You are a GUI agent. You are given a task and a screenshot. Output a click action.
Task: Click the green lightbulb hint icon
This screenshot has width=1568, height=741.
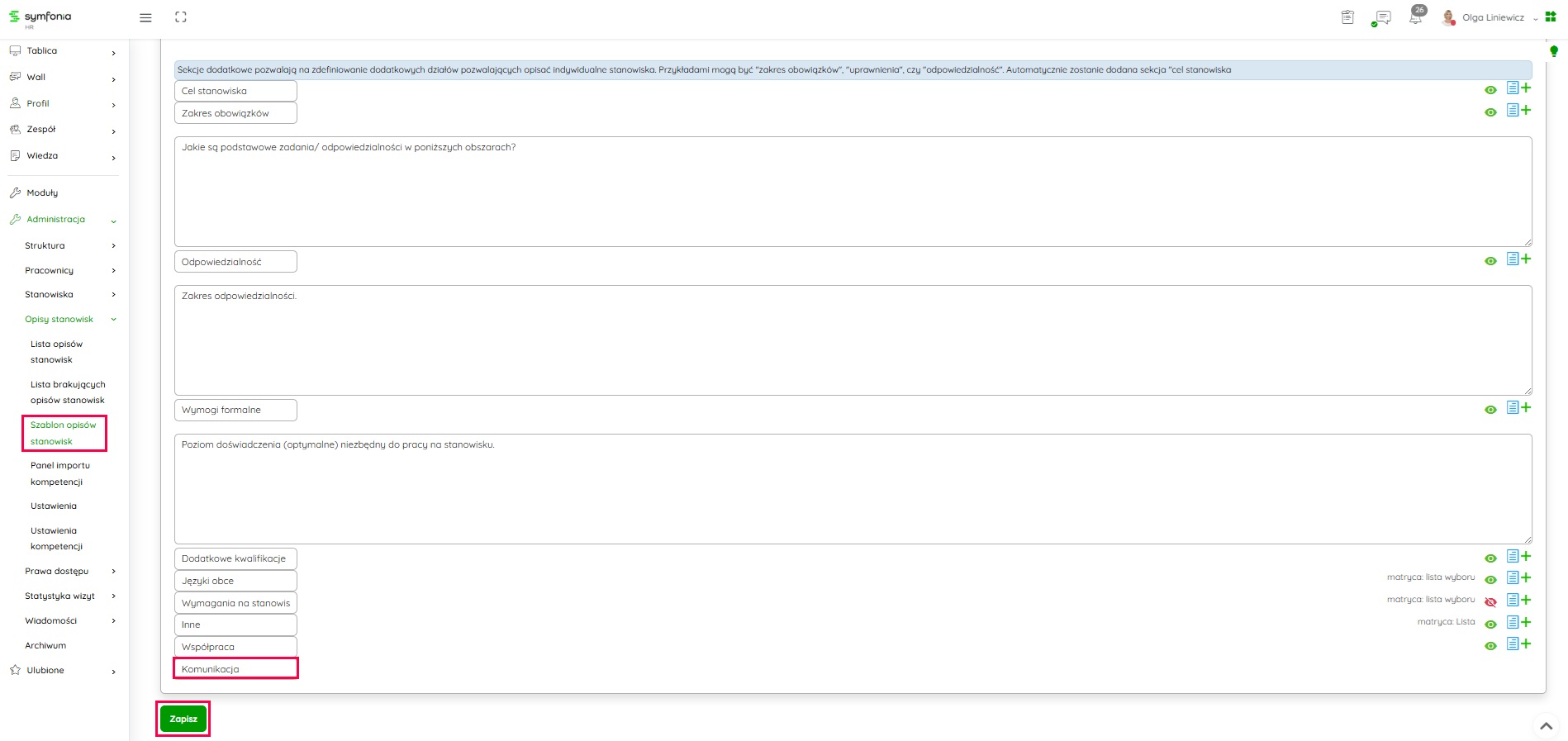click(1553, 51)
